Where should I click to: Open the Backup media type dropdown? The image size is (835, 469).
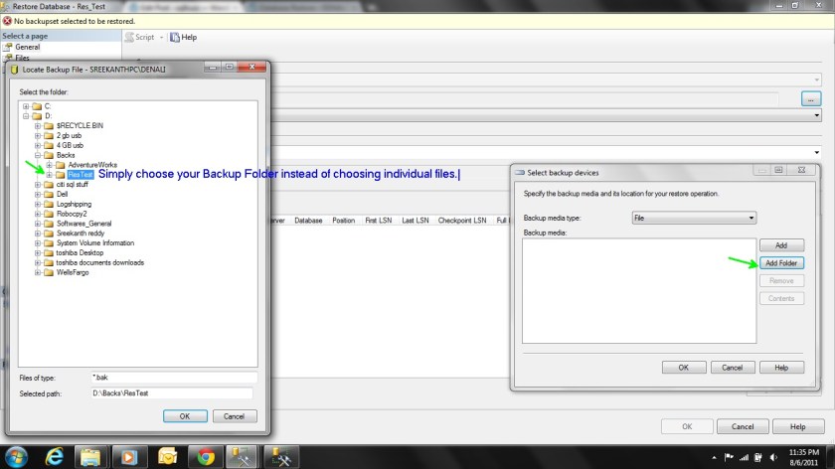tap(694, 217)
